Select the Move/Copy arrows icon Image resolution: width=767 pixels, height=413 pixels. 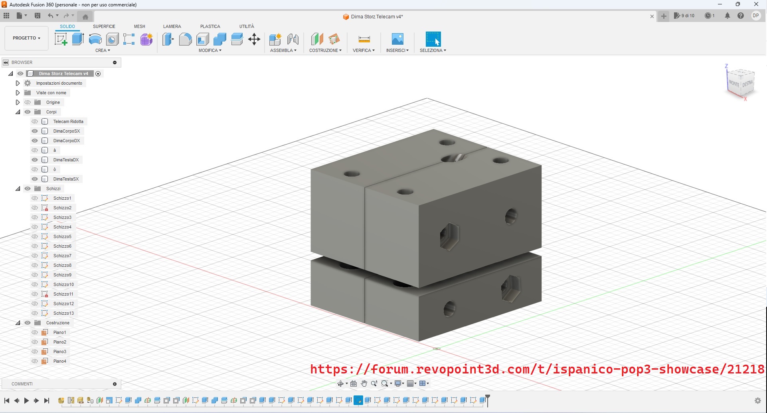[254, 39]
